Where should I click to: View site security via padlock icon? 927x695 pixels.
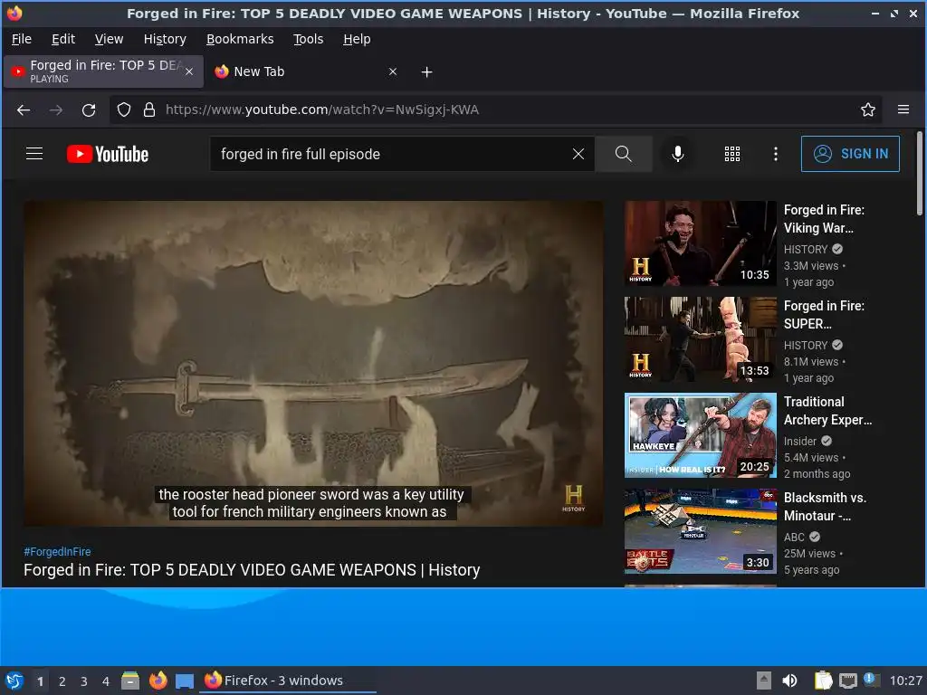(149, 109)
